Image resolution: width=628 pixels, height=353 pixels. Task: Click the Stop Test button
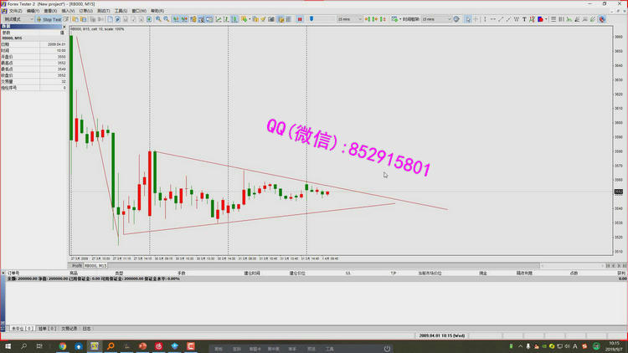50,18
